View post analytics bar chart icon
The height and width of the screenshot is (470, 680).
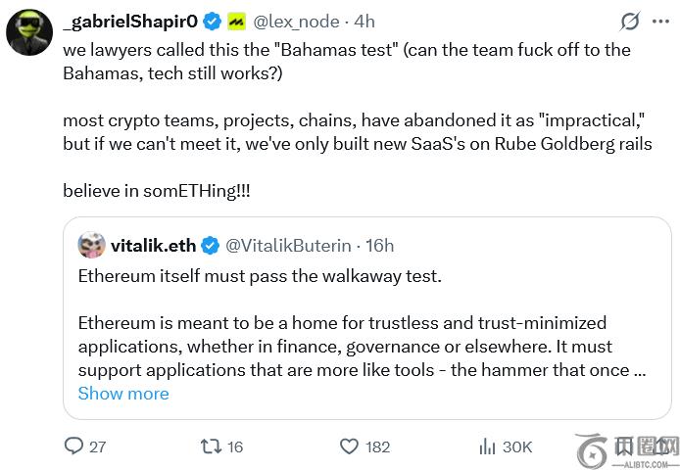[x=486, y=446]
